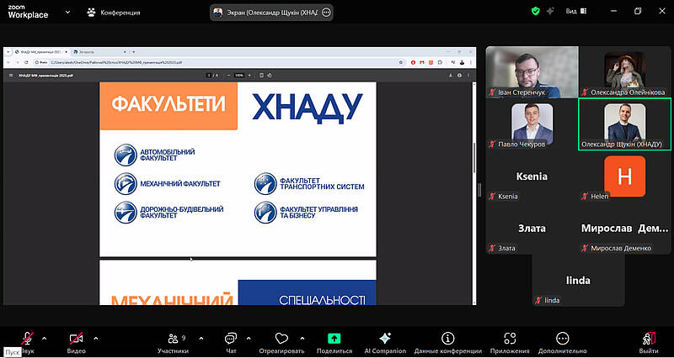Select Іван Стеренчук video tile
The width and height of the screenshot is (674, 358).
click(532, 72)
